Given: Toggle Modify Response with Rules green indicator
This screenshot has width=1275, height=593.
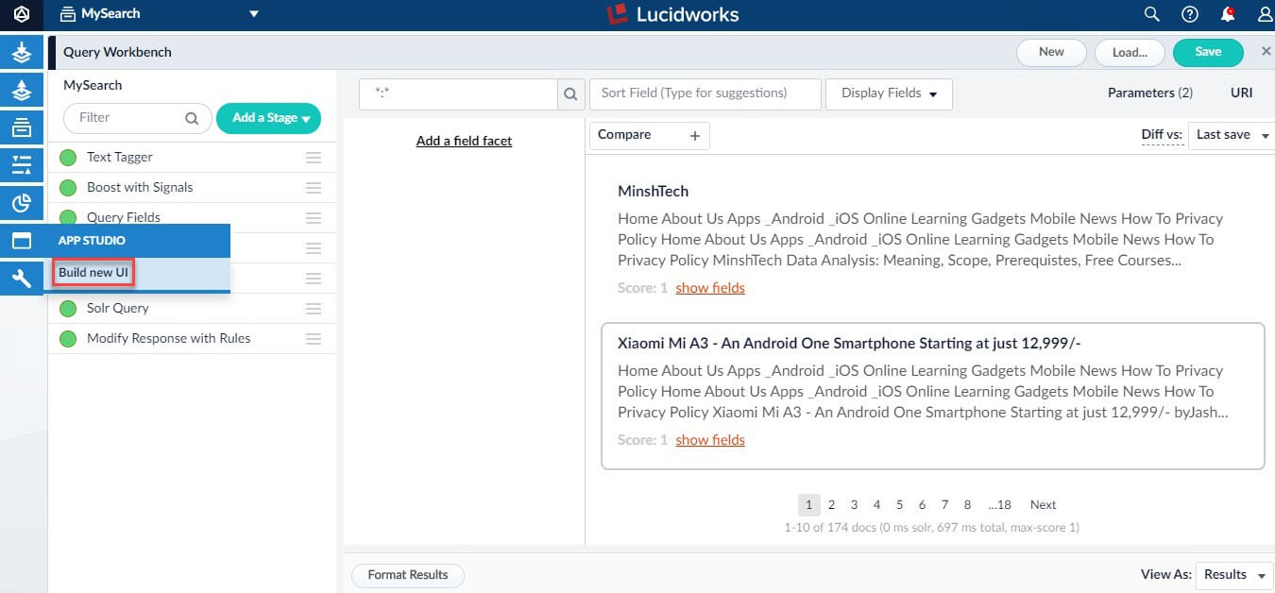Looking at the screenshot, I should (x=68, y=339).
